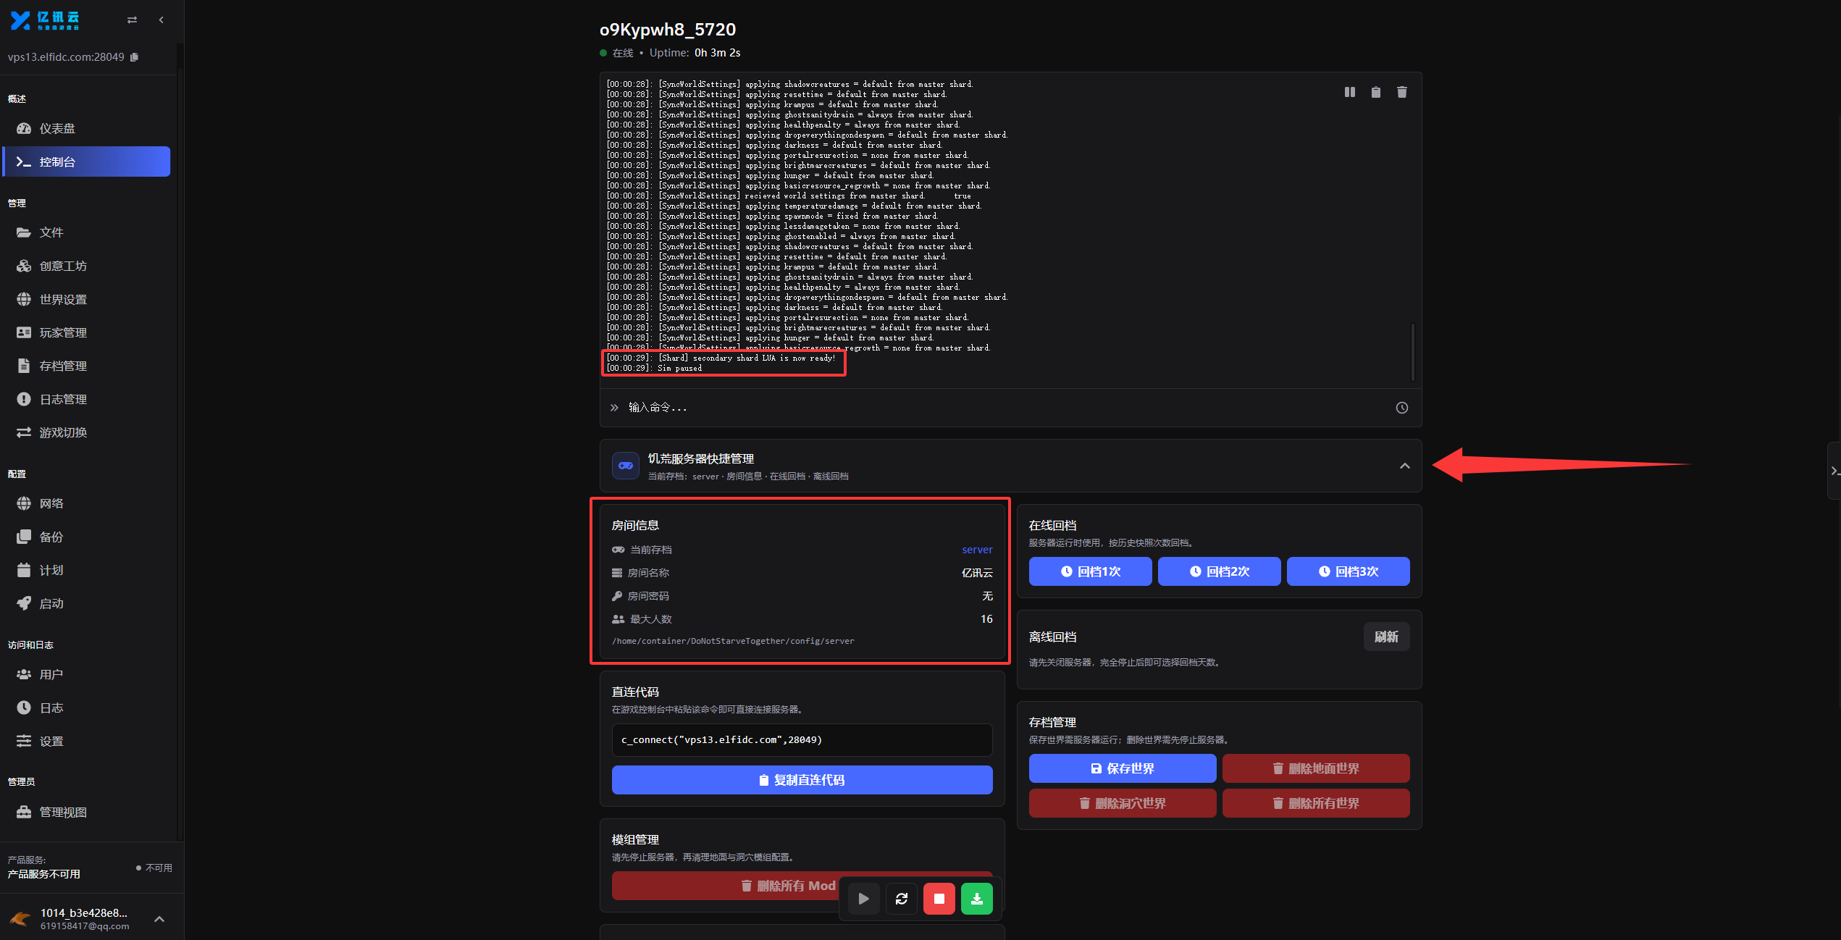Click 复制直连代码 button
This screenshot has width=1841, height=940.
[802, 780]
